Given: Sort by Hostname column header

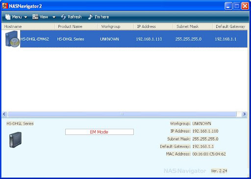Looking at the screenshot, I should pyautogui.click(x=28, y=26).
